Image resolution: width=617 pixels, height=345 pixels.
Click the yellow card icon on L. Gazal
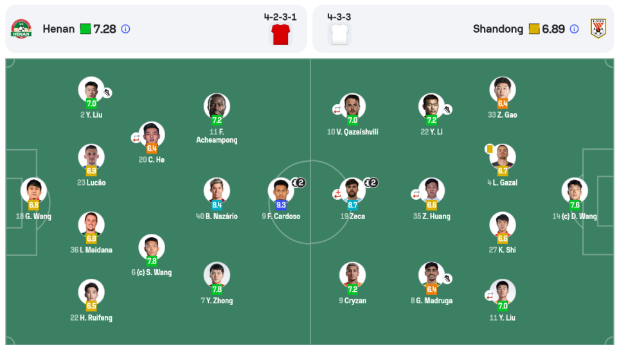[490, 149]
